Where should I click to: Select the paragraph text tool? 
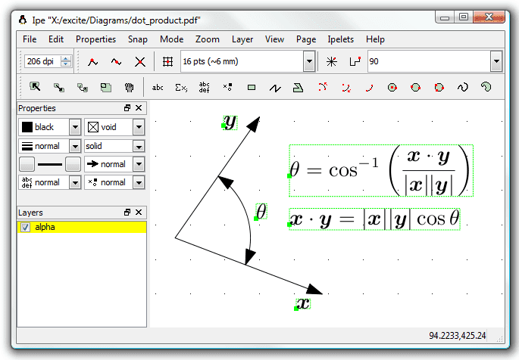(x=205, y=88)
